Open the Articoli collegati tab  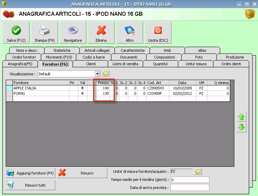coord(97,50)
